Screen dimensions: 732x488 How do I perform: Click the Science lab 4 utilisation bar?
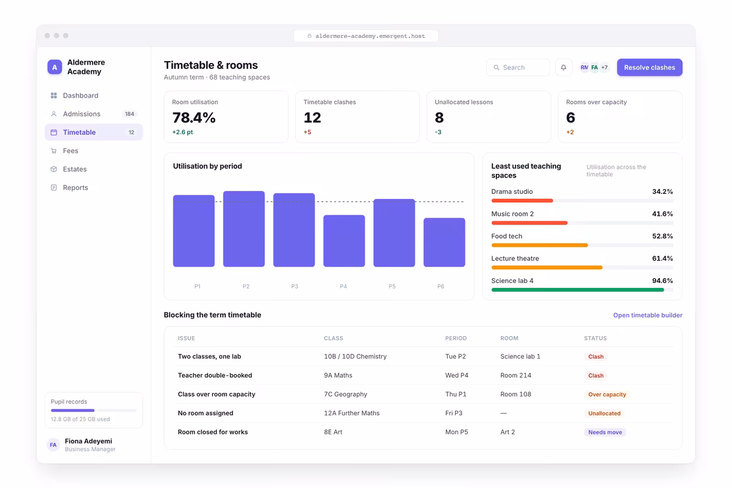[x=583, y=290]
